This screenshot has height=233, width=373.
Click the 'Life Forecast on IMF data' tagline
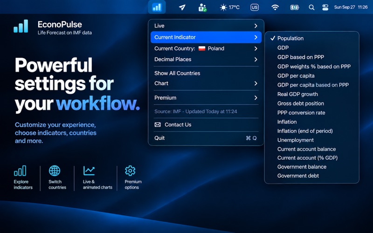(65, 33)
